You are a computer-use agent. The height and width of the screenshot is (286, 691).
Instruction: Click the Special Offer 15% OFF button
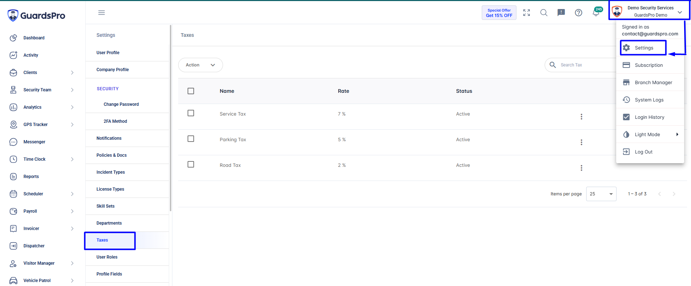coord(499,13)
